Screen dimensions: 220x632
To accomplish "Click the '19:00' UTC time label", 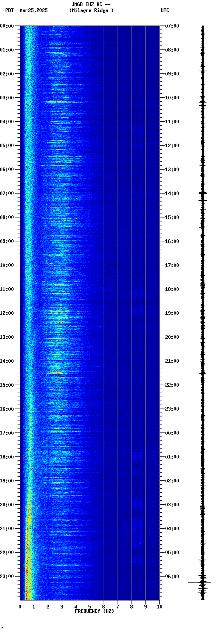I will pos(172,313).
